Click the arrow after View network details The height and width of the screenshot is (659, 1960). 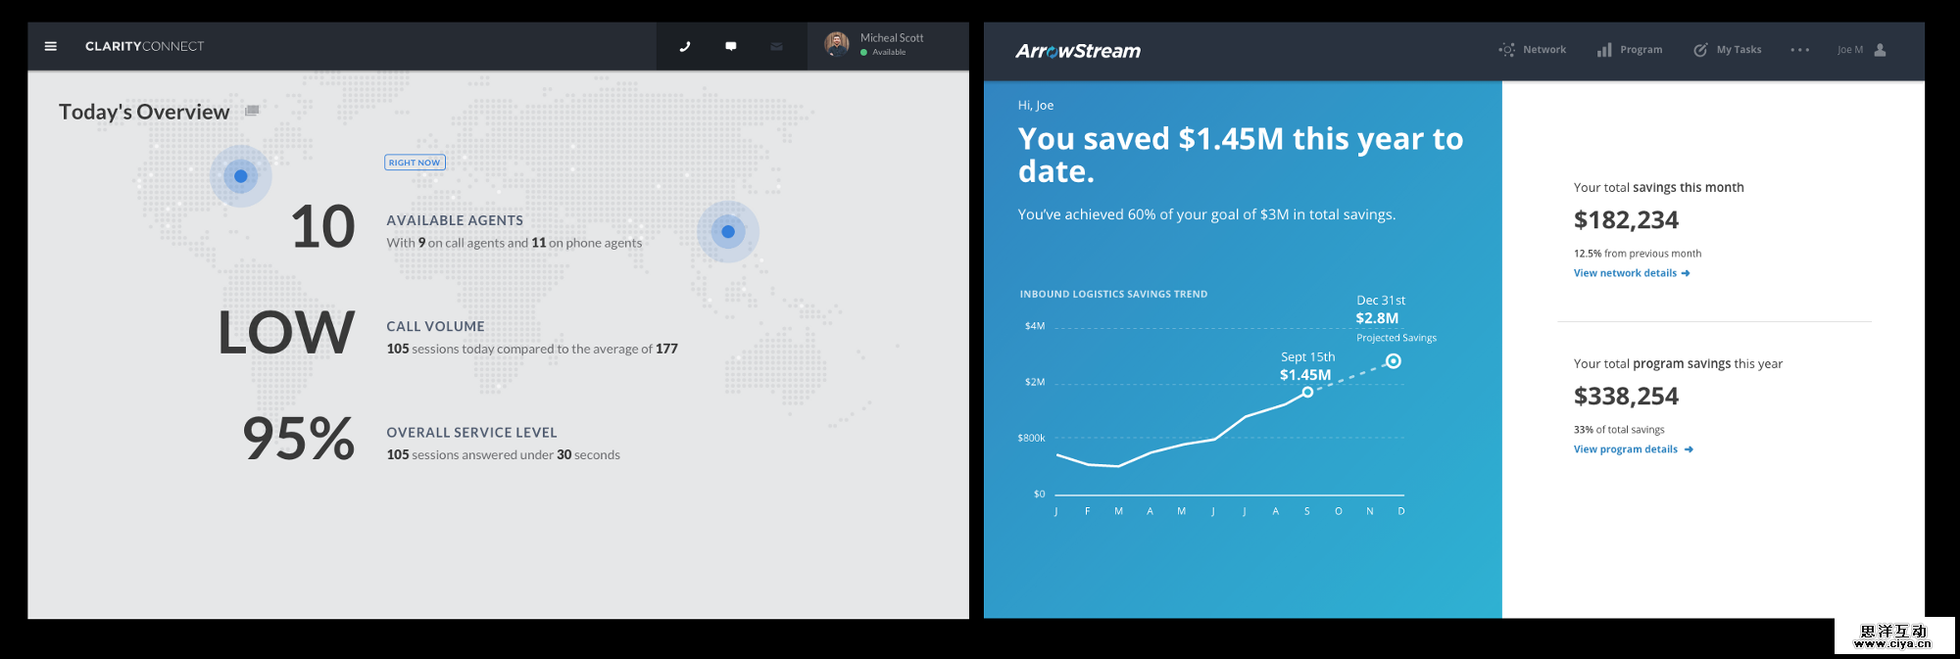pos(1686,273)
